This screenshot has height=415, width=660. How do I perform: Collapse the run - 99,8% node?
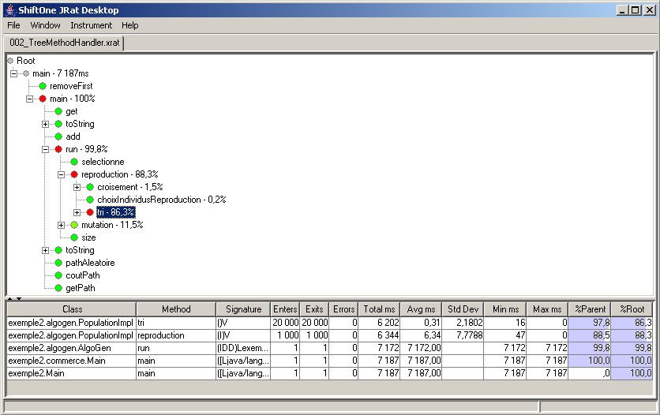pyautogui.click(x=46, y=149)
